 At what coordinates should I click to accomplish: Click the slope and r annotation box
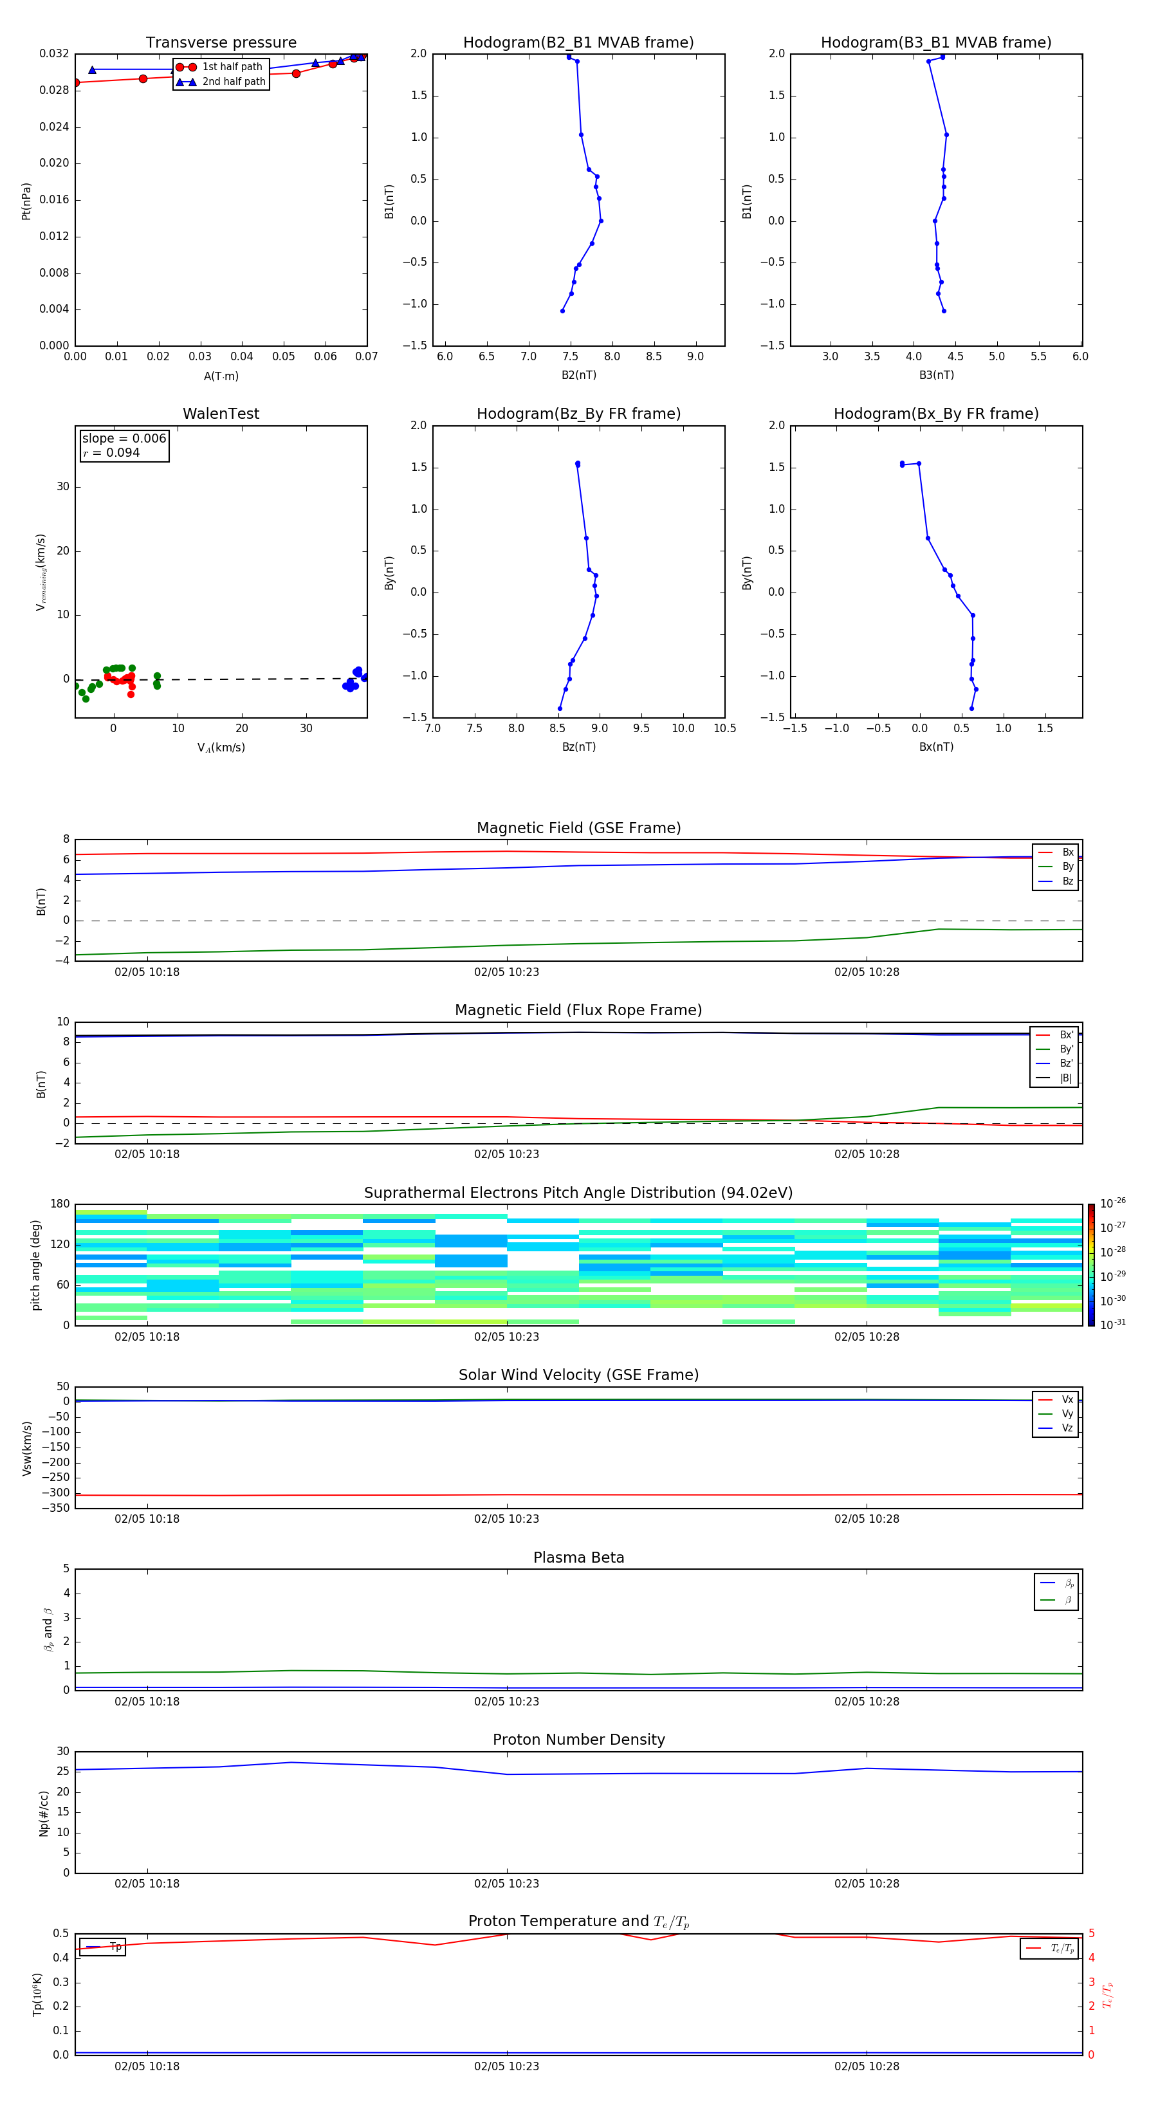[124, 446]
